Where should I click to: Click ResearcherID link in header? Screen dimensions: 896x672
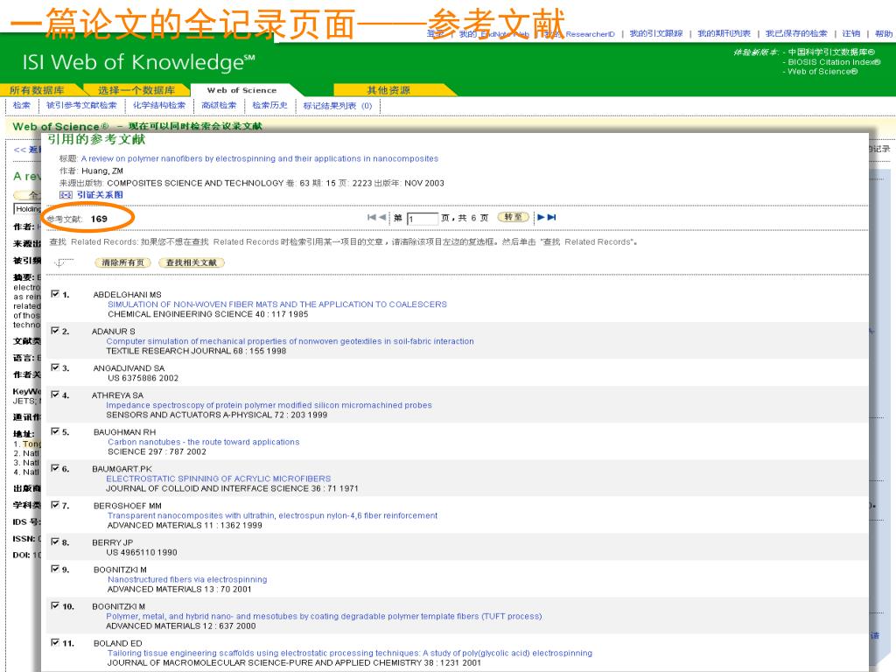(x=591, y=34)
